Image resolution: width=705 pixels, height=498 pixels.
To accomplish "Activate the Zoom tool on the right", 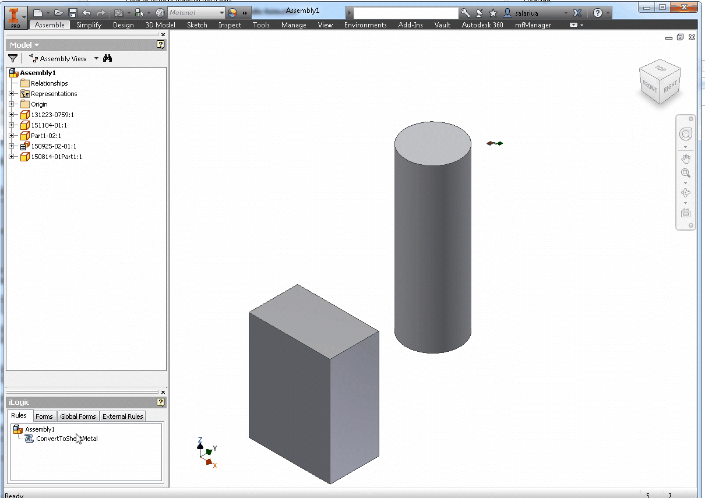I will coord(686,173).
